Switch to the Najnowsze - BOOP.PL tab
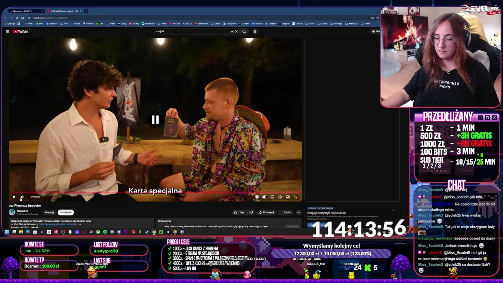The width and height of the screenshot is (503, 283). [26, 11]
